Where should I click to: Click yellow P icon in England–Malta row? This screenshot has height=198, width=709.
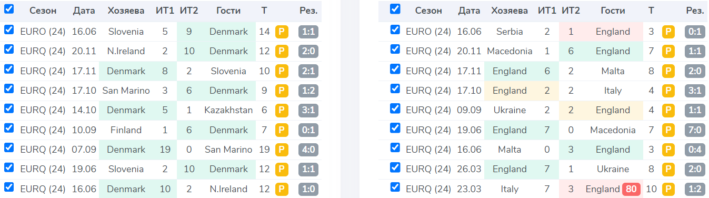click(x=668, y=71)
